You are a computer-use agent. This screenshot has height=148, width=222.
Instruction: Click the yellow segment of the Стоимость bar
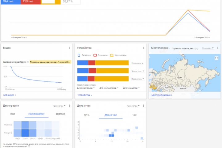click(x=112, y=63)
